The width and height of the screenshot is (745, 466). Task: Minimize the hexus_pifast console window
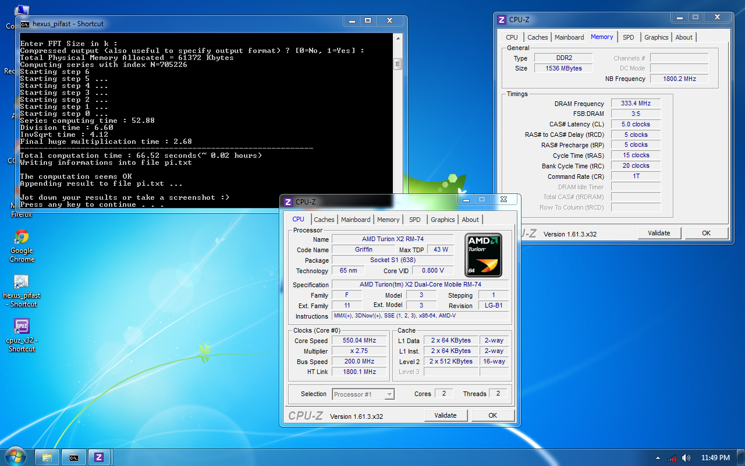pyautogui.click(x=351, y=21)
